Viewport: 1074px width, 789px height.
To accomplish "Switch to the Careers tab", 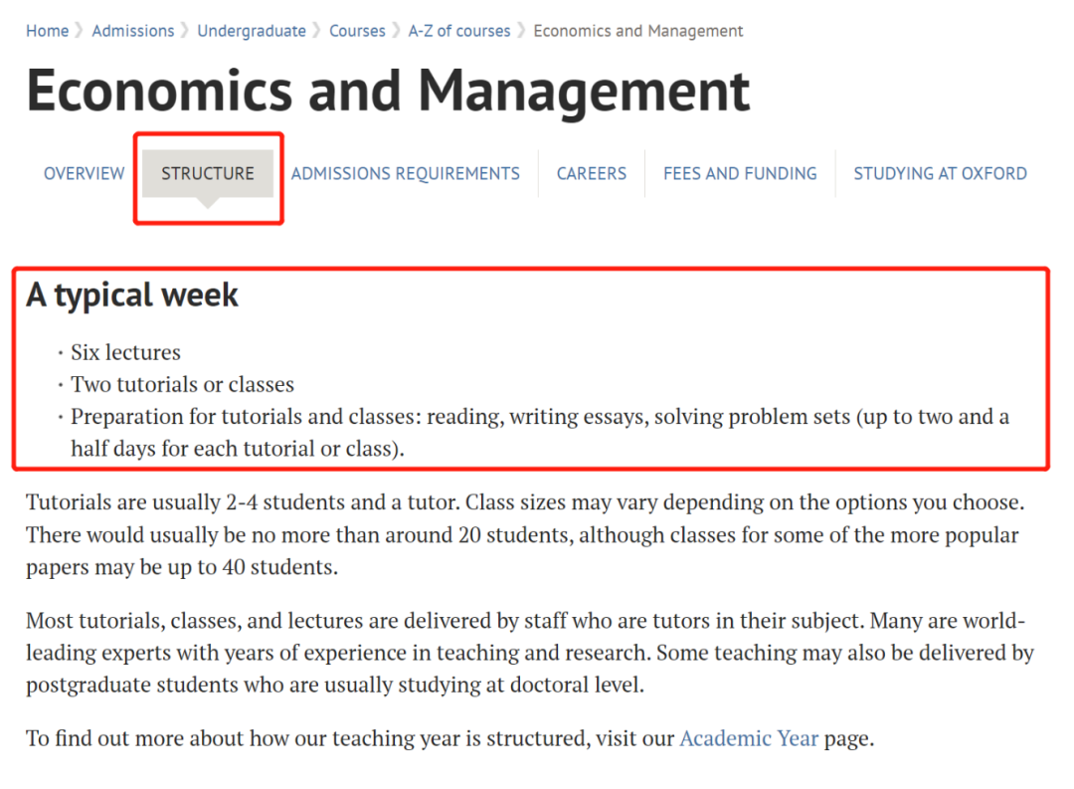I will (591, 173).
